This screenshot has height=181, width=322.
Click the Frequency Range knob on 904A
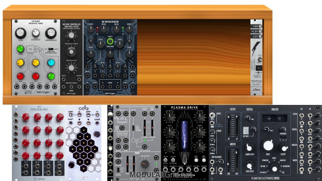(x=71, y=51)
